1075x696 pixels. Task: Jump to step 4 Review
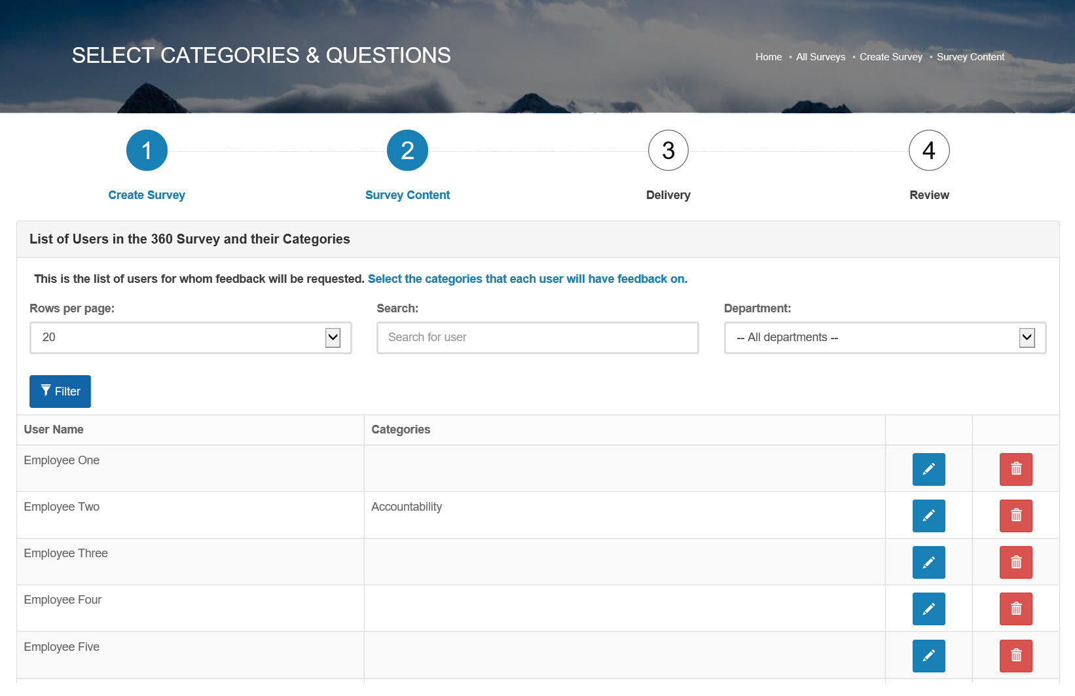click(928, 151)
